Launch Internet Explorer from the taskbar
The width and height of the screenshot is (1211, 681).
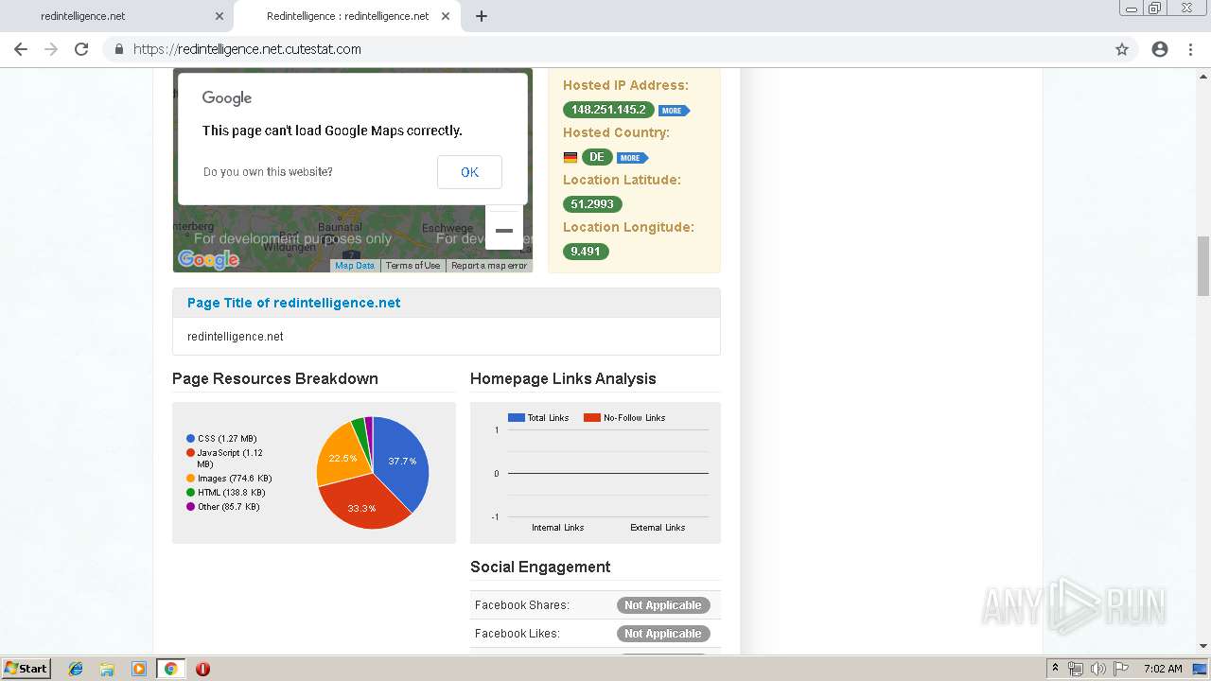pyautogui.click(x=76, y=669)
